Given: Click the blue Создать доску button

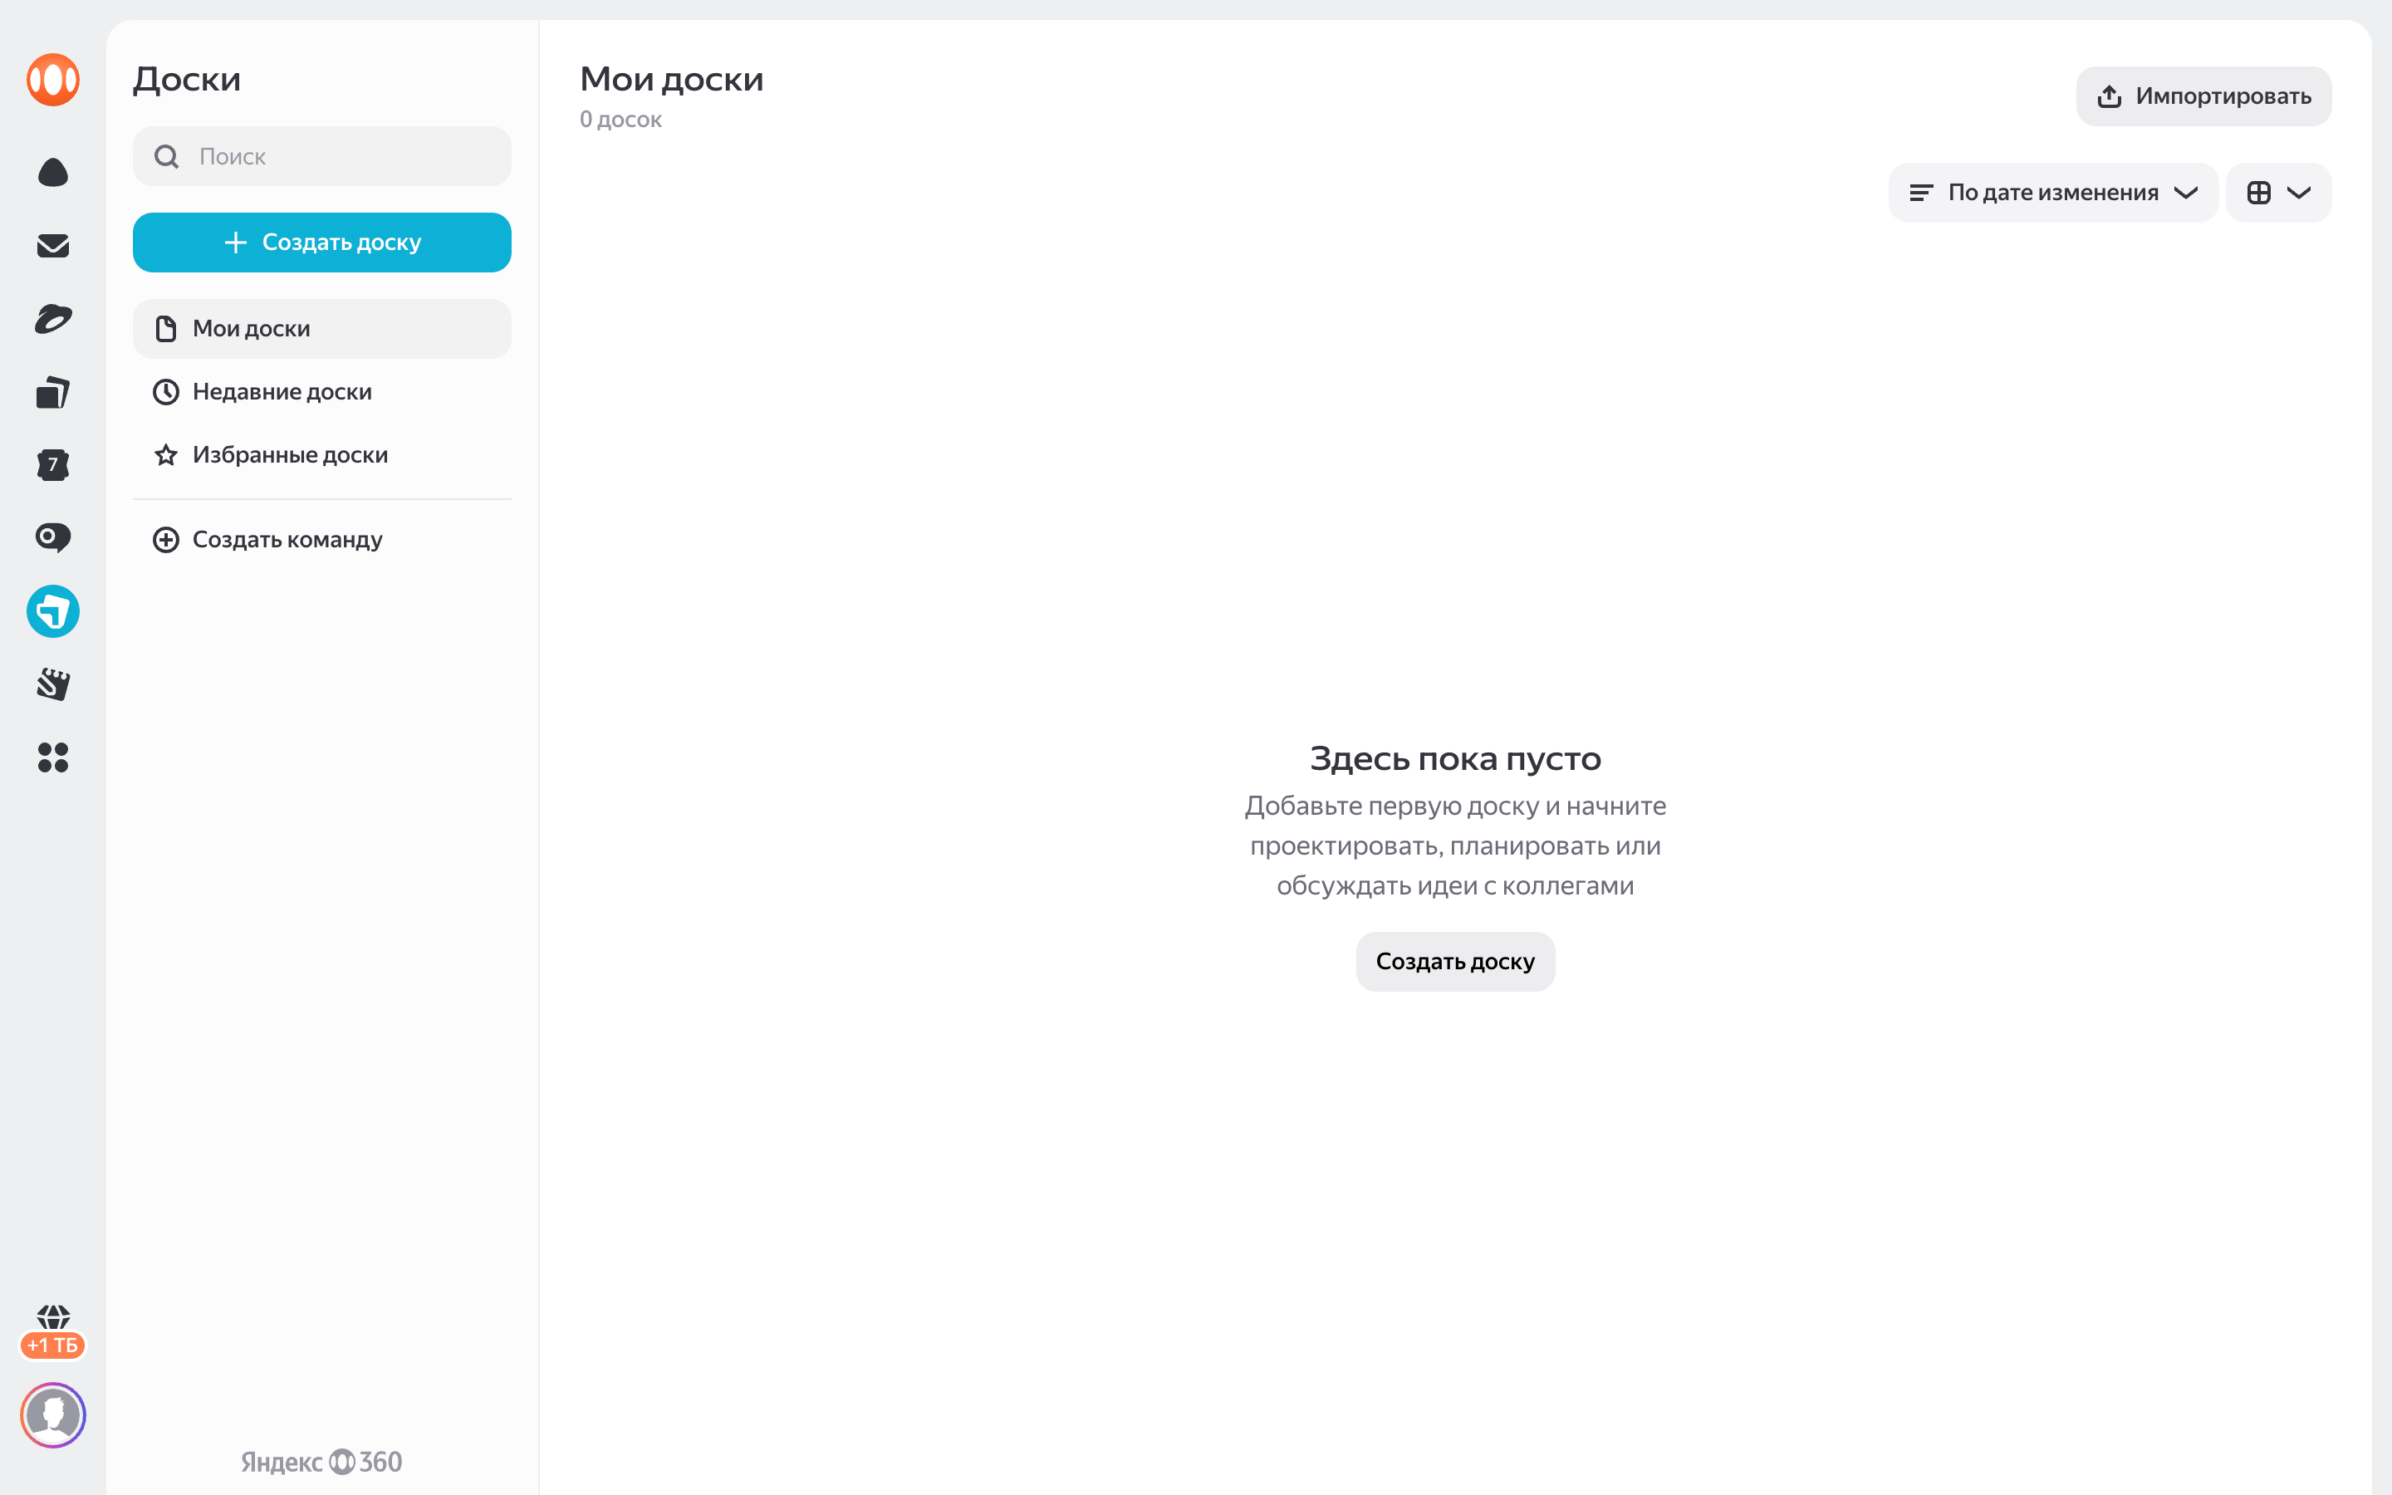Looking at the screenshot, I should coord(322,243).
